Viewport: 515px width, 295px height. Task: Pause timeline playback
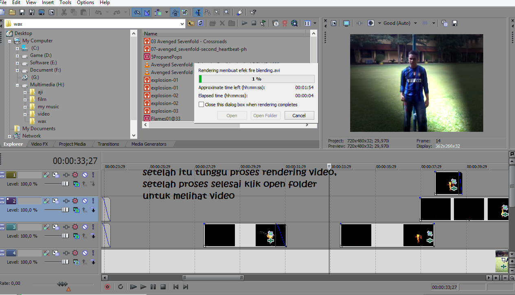click(x=153, y=287)
